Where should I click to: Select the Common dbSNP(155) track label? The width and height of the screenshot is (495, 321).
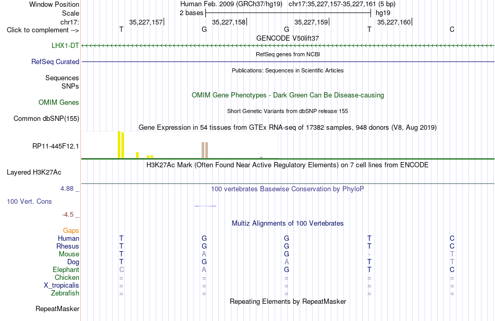coord(46,118)
